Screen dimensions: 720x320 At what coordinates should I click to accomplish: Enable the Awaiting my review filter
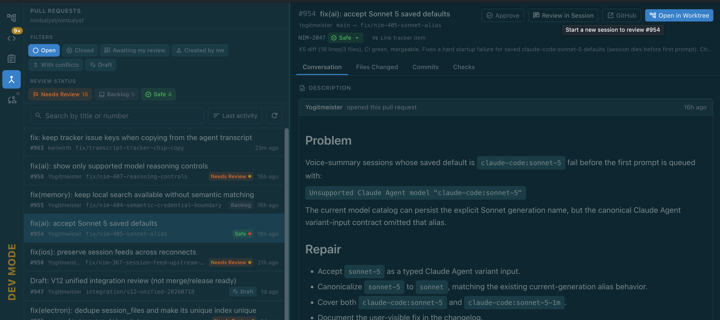(135, 50)
